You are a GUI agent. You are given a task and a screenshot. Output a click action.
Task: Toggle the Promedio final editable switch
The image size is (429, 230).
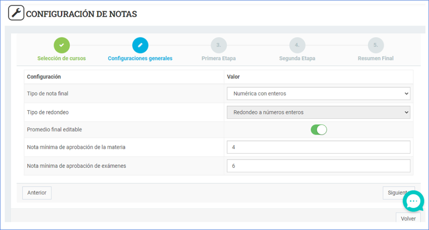point(318,130)
